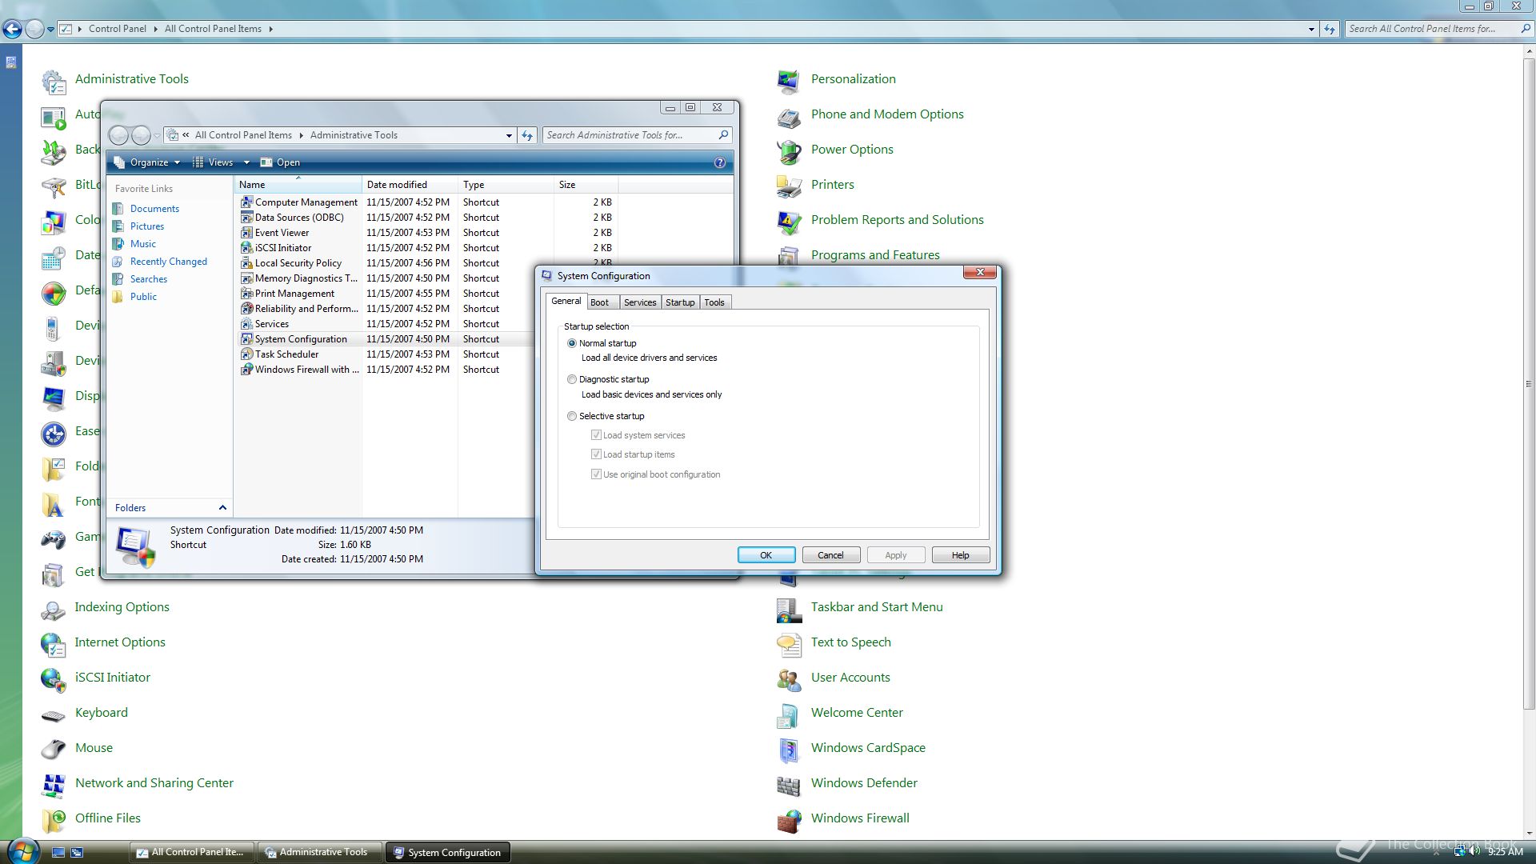Open the Windows Defender icon
The image size is (1536, 864).
(789, 785)
